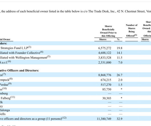This screenshot has height=126, width=151.
Task: Click the 30,303 shares value
Action: click(107, 98)
